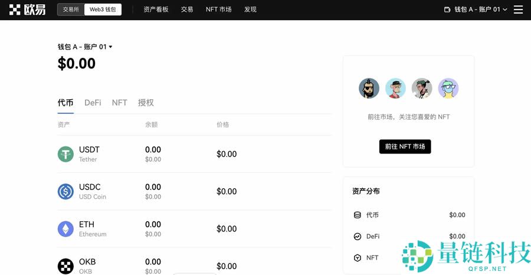Open 交易 nav item
Image resolution: width=531 pixels, height=275 pixels.
pos(187,9)
